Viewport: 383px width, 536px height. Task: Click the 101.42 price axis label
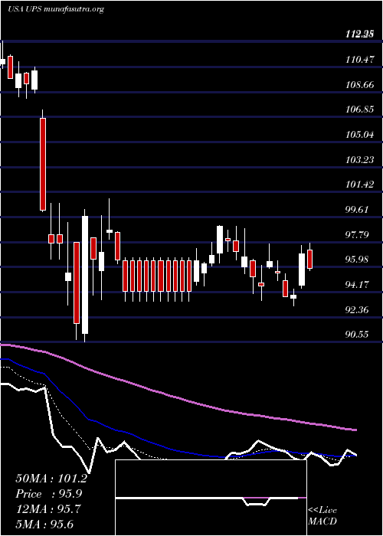[359, 185]
